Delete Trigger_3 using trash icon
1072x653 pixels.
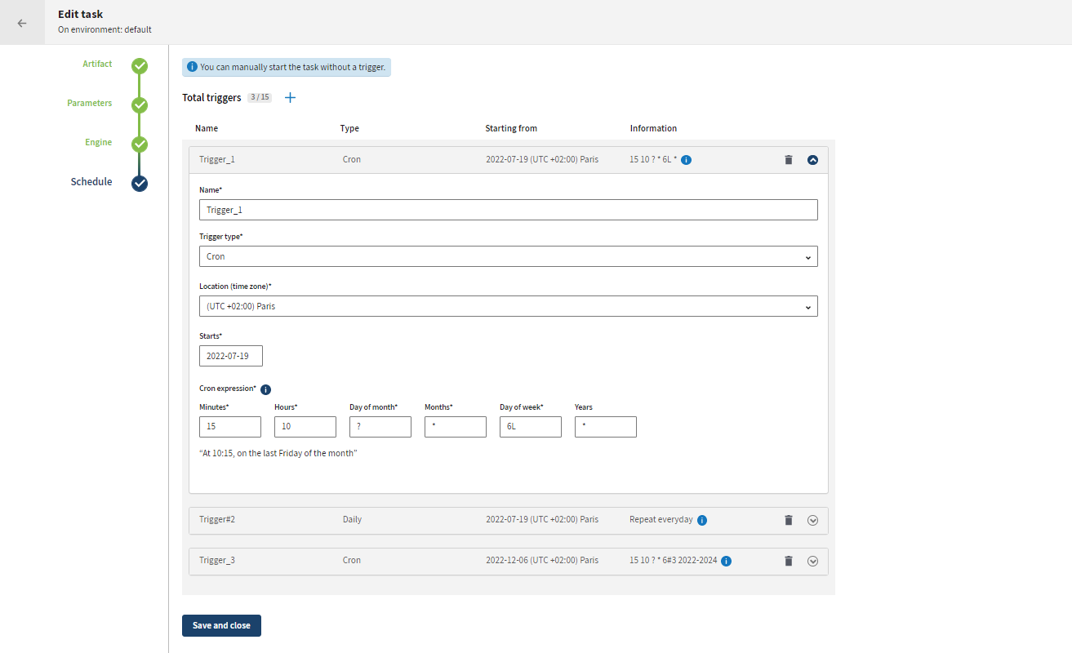[x=788, y=561]
